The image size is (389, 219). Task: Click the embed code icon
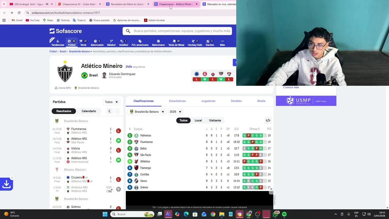click(x=268, y=120)
